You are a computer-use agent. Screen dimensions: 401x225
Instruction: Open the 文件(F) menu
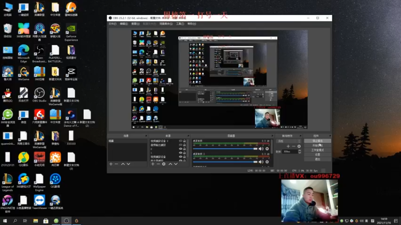pos(112,23)
